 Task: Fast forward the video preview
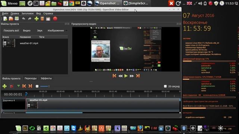pyautogui.click(x=132, y=76)
